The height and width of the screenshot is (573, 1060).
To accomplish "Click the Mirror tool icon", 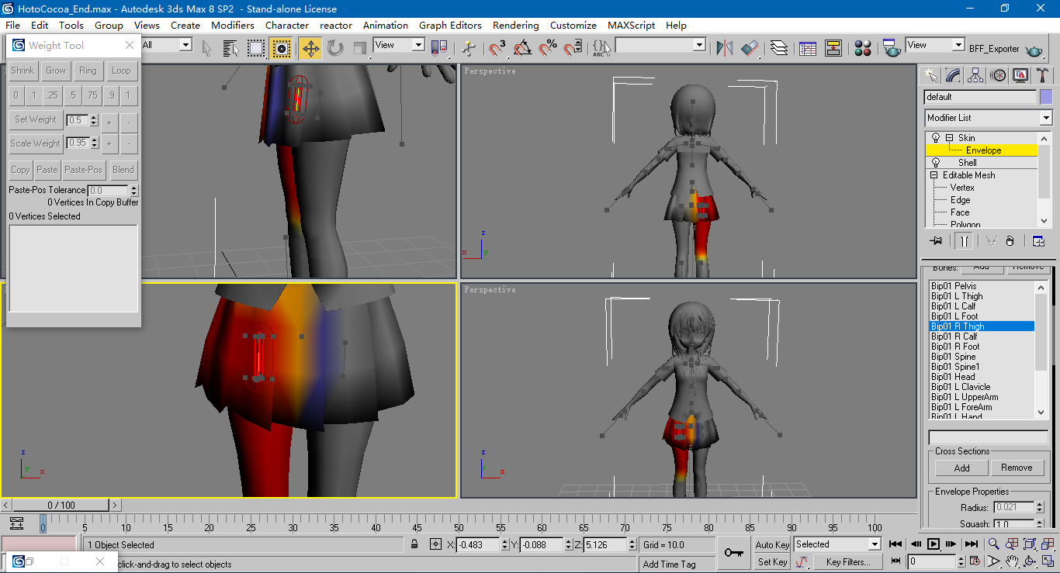I will tap(725, 49).
